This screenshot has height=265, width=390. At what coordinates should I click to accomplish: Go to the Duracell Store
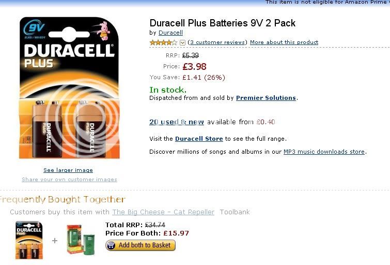199,139
